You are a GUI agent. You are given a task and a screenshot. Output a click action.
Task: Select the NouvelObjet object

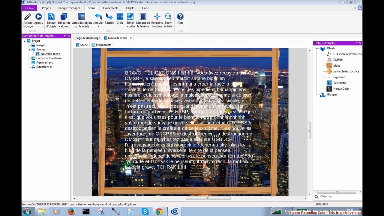pos(341,89)
